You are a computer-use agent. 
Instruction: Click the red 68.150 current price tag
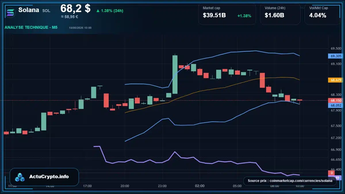tap(336, 101)
